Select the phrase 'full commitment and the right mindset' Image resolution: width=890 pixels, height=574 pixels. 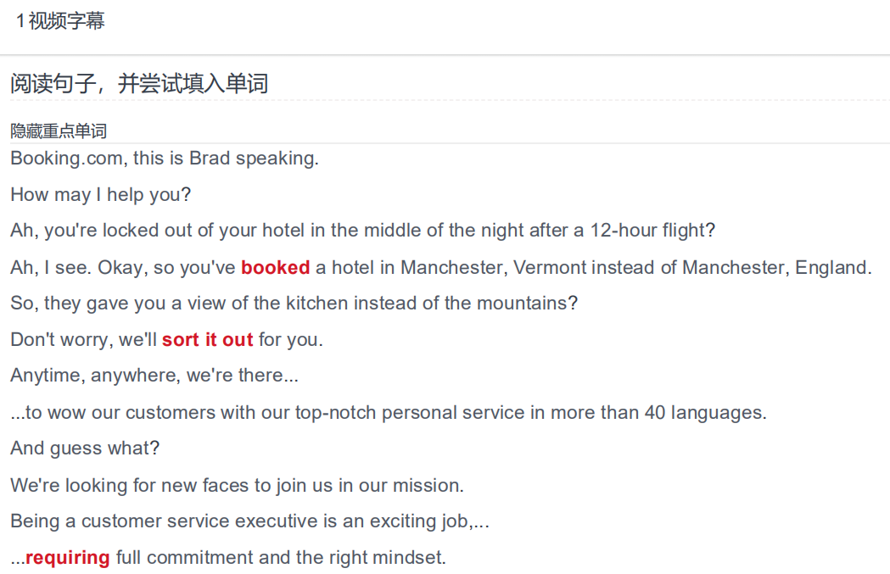[x=280, y=558]
